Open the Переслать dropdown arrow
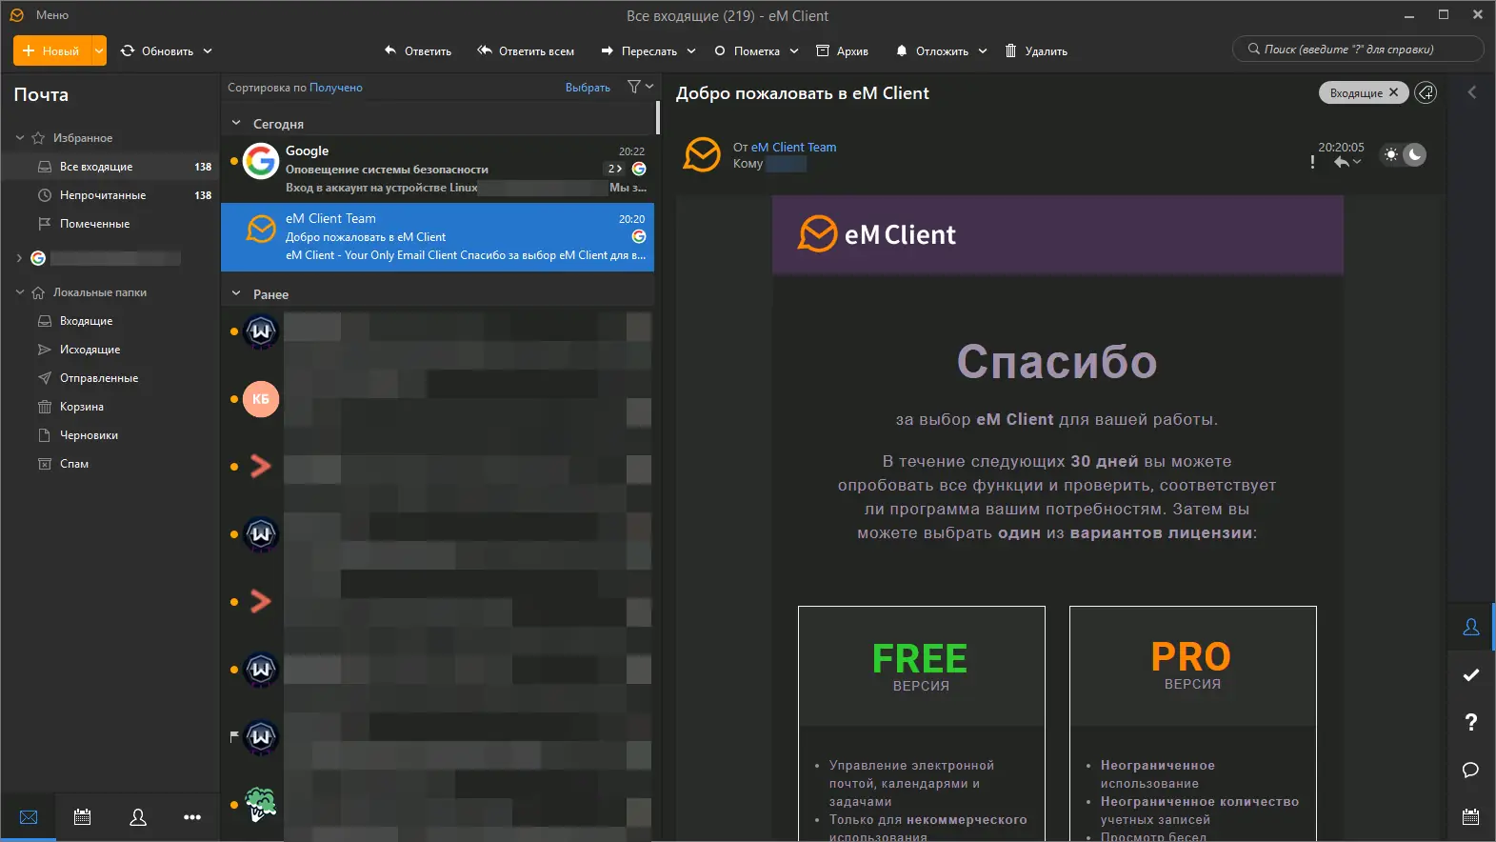Screen dimensions: 1496x842 click(x=691, y=51)
